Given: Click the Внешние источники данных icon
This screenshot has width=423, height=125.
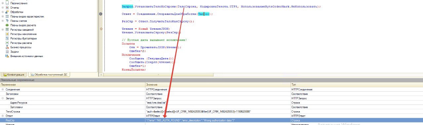Looking at the screenshot, I should 7,56.
